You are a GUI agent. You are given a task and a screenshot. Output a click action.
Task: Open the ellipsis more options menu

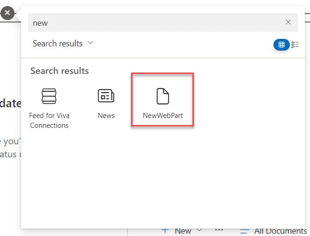pyautogui.click(x=219, y=229)
